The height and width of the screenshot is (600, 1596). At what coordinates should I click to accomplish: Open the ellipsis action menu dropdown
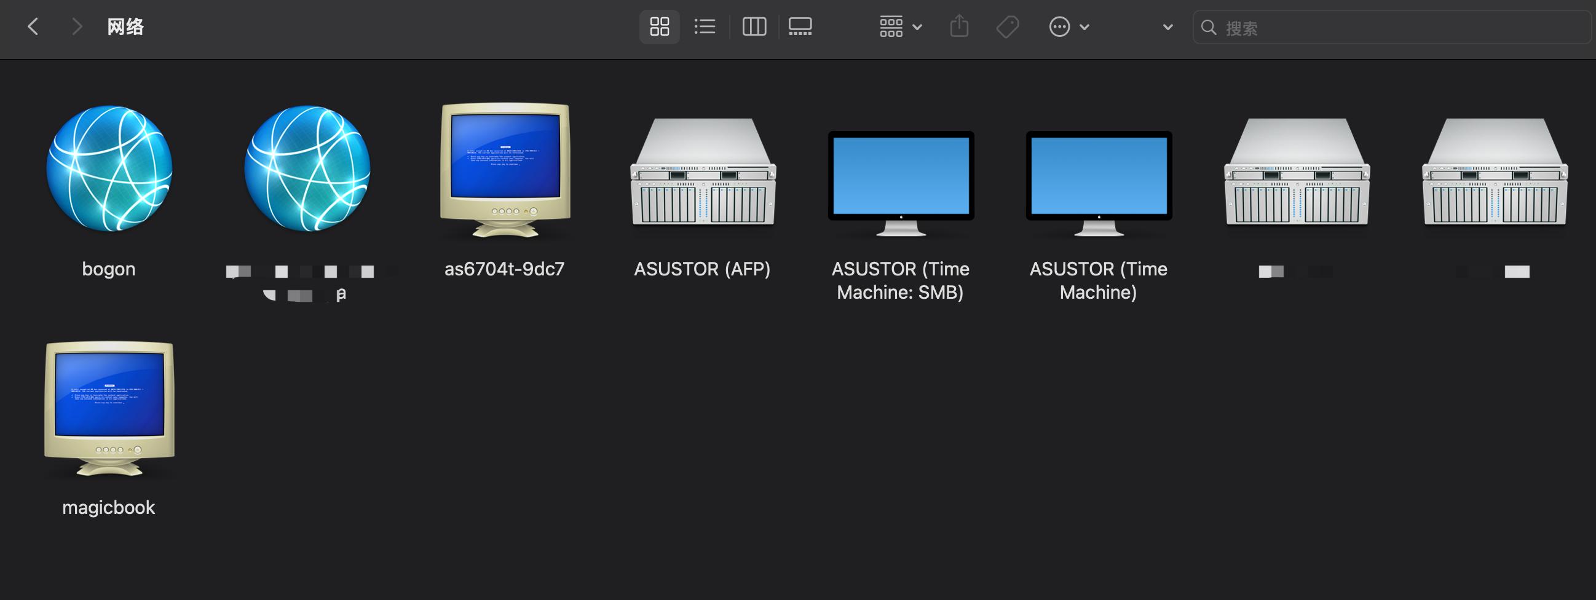1069,26
